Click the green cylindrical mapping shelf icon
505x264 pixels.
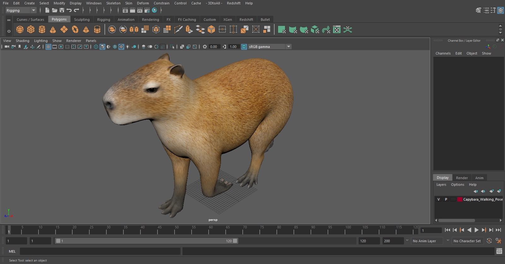coord(293,30)
